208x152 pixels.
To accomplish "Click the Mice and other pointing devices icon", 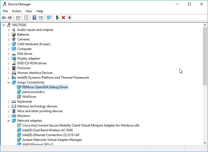I will pos(14,111).
